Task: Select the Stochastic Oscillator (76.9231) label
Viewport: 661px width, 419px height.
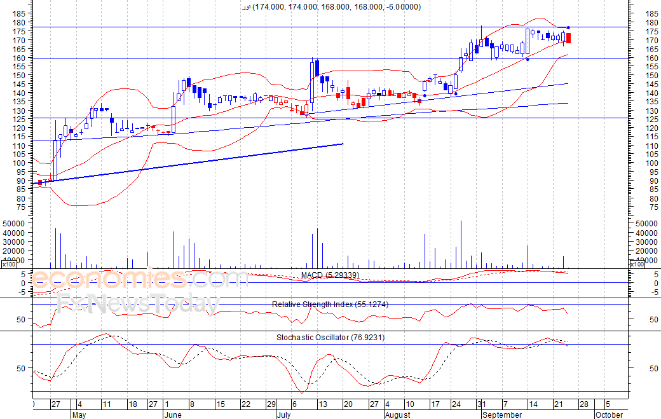Action: [330, 338]
